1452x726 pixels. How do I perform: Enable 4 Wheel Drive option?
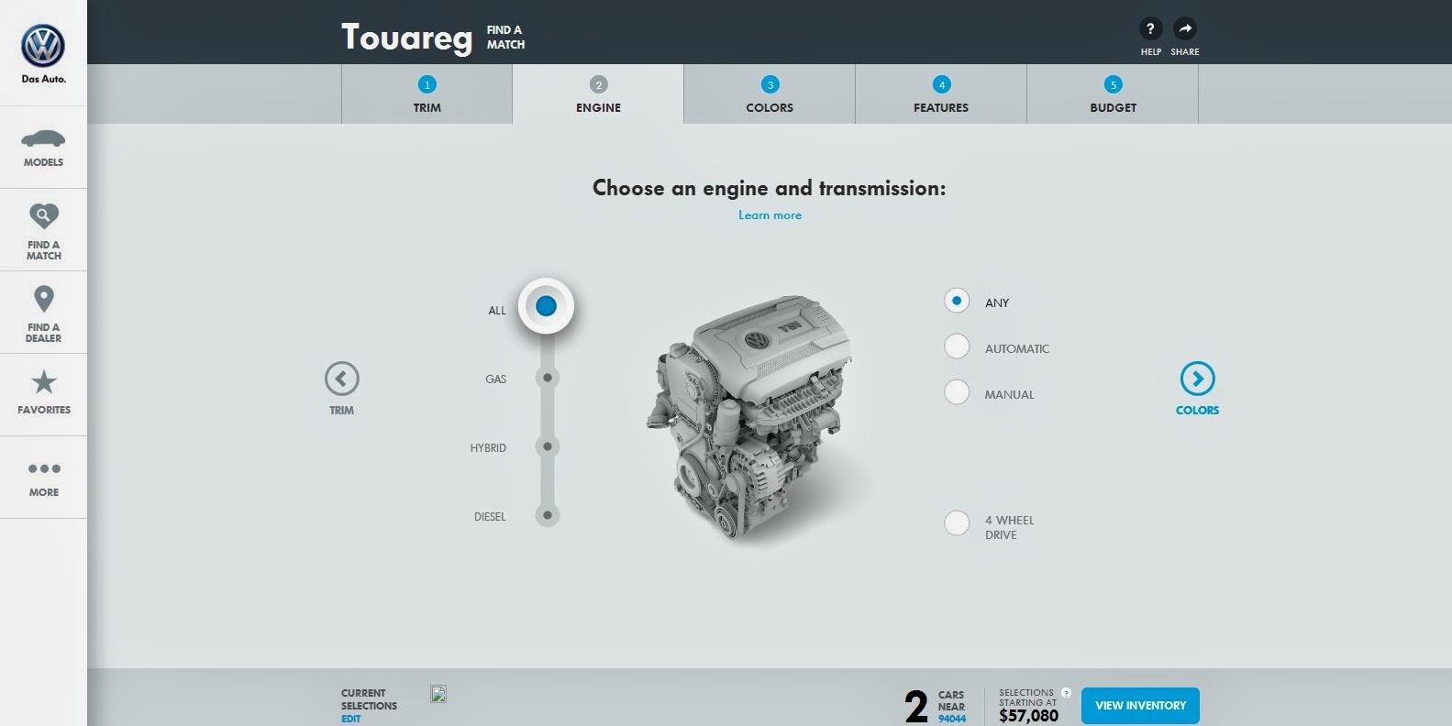pyautogui.click(x=957, y=522)
